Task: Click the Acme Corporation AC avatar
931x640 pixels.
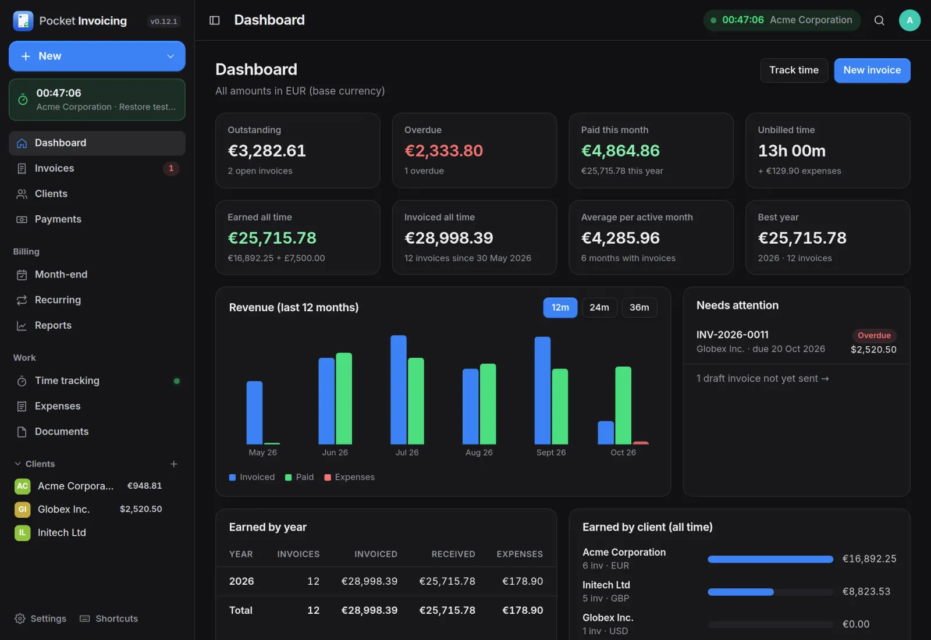Action: [22, 486]
